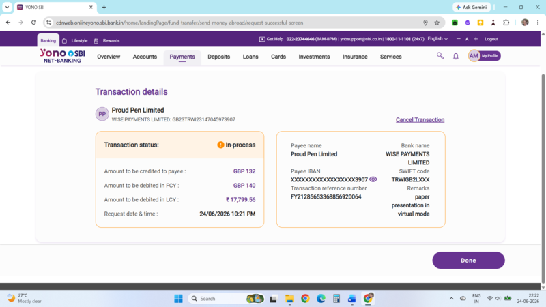Go back to the previous page
Viewport: 546px width, 307px height.
click(x=8, y=23)
